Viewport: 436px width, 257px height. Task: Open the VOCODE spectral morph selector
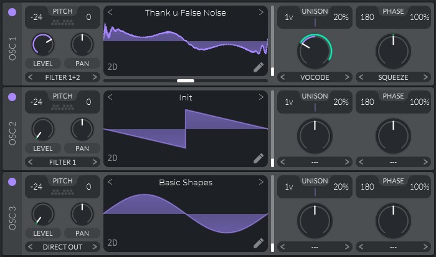coord(314,77)
